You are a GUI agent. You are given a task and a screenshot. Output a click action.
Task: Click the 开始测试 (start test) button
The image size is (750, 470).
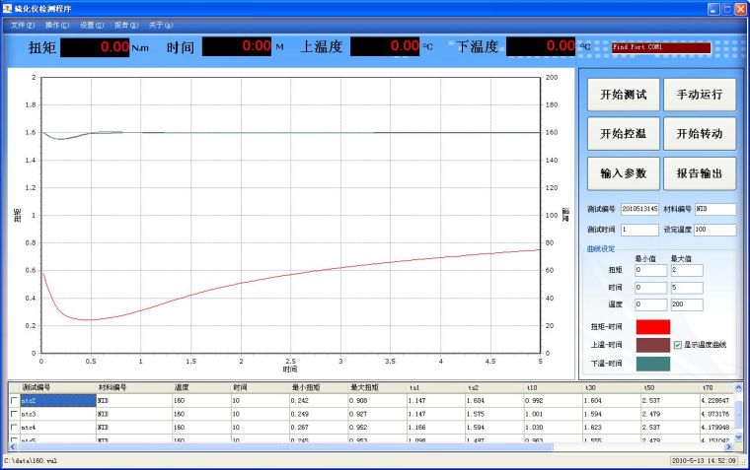(x=623, y=96)
